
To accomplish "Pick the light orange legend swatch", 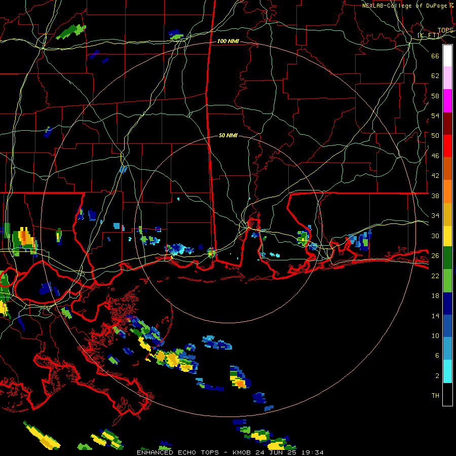I will click(447, 192).
